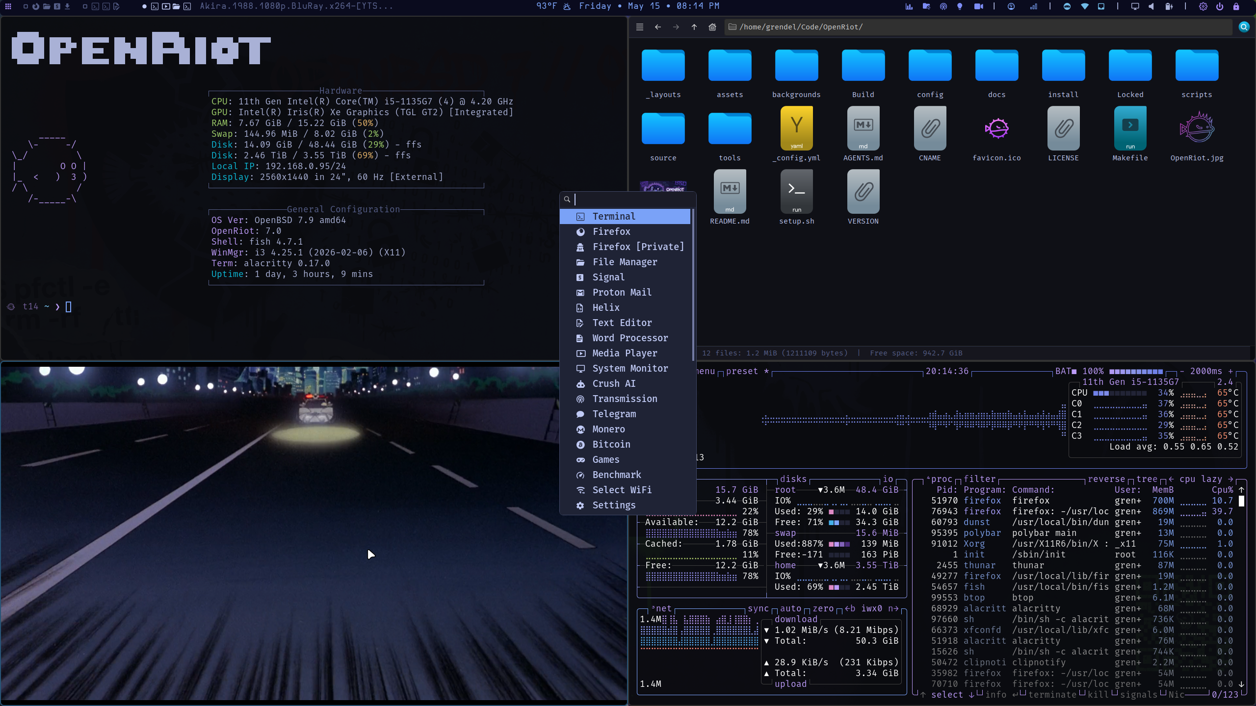Increase btop update interval with plus
Screen dimensions: 1256x706
pyautogui.click(x=1230, y=371)
